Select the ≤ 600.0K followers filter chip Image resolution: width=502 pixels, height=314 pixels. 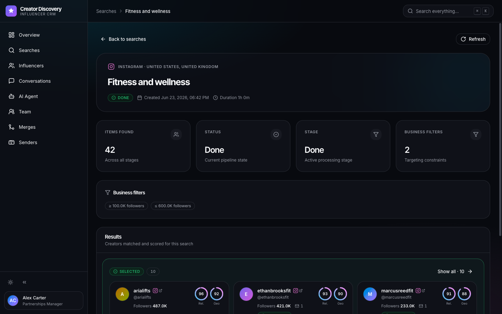(x=173, y=206)
